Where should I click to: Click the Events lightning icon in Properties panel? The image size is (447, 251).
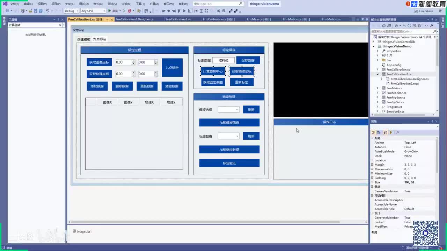click(391, 132)
